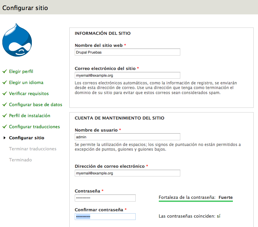Image resolution: width=258 pixels, height=227 pixels.
Task: Click the Contraseña password field
Action: (105, 198)
